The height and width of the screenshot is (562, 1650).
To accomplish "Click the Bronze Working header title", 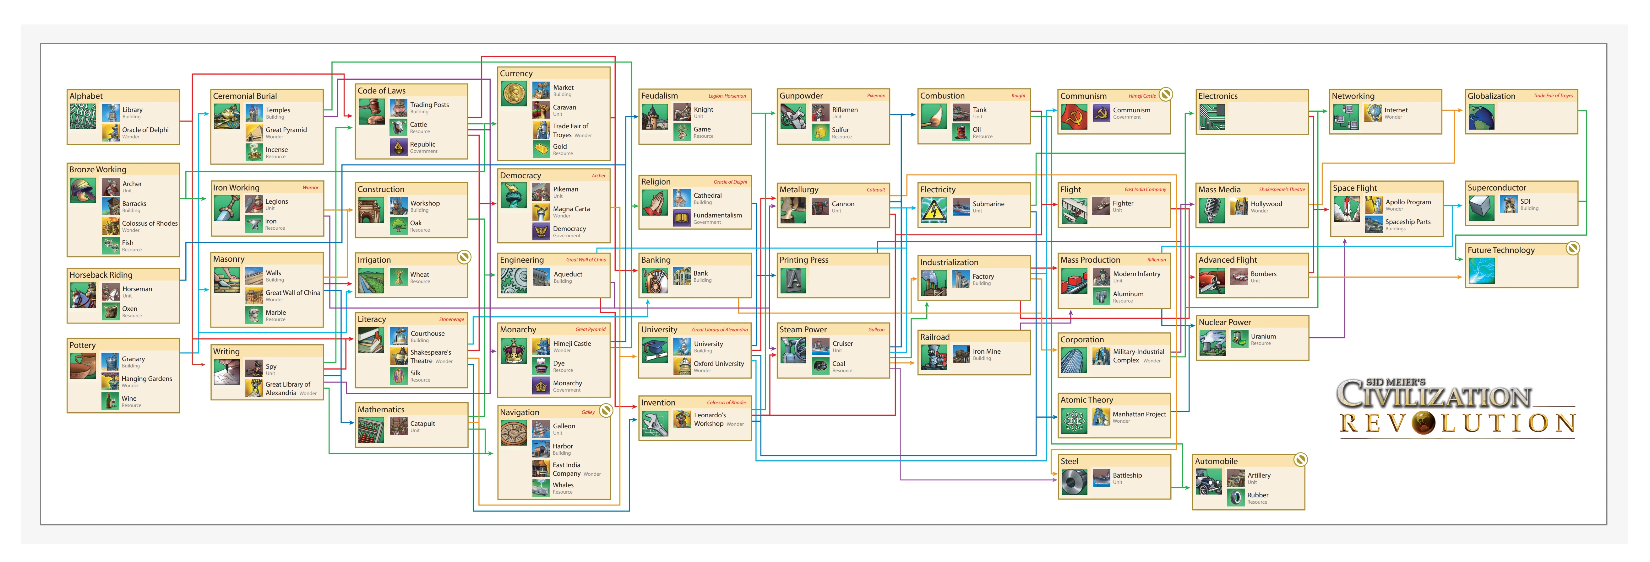I will pos(98,170).
